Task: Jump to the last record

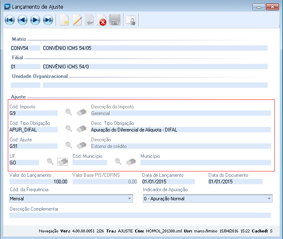Action: pyautogui.click(x=48, y=20)
